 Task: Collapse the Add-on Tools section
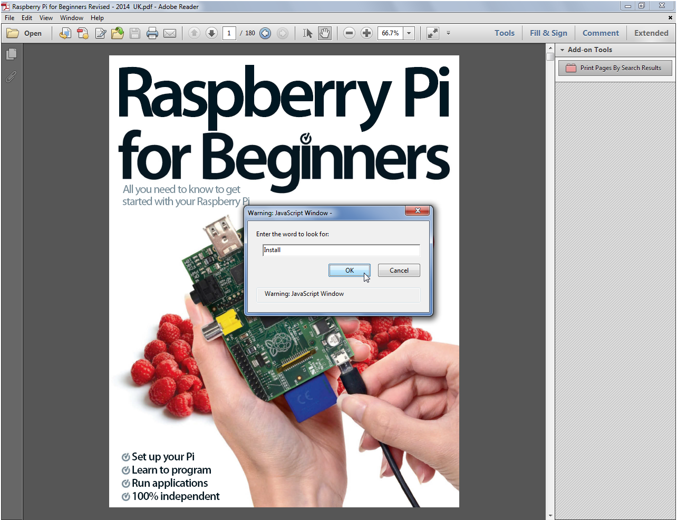(x=563, y=50)
